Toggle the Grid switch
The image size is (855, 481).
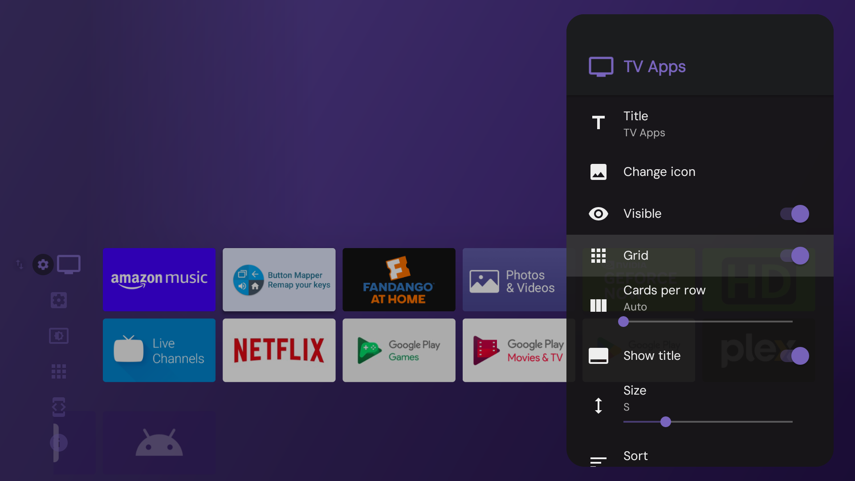point(794,256)
